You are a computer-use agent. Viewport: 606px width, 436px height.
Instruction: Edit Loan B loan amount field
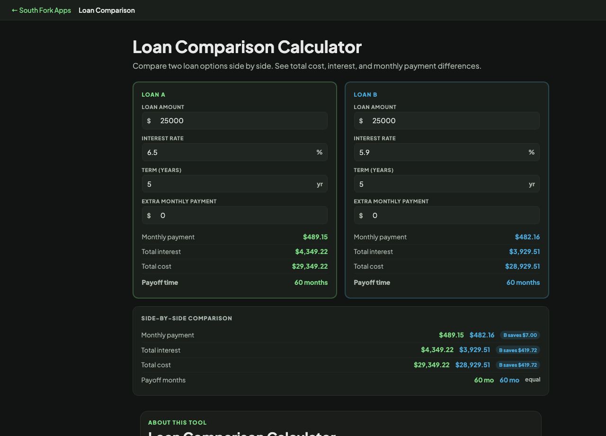click(446, 120)
